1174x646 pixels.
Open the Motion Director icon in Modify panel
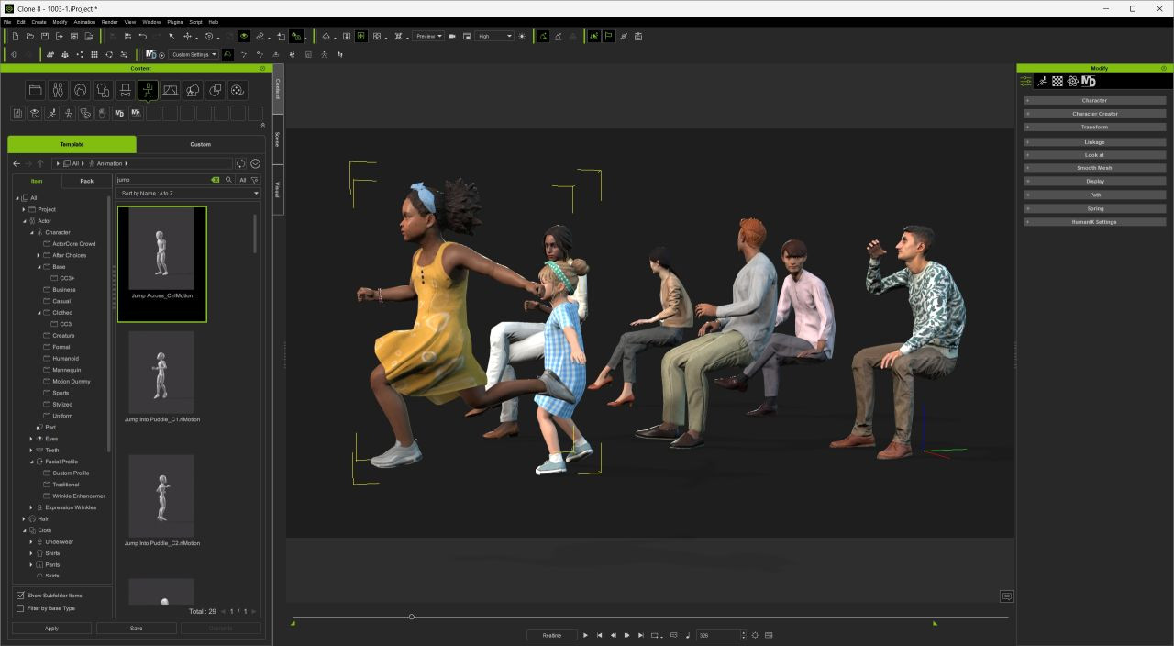1089,82
